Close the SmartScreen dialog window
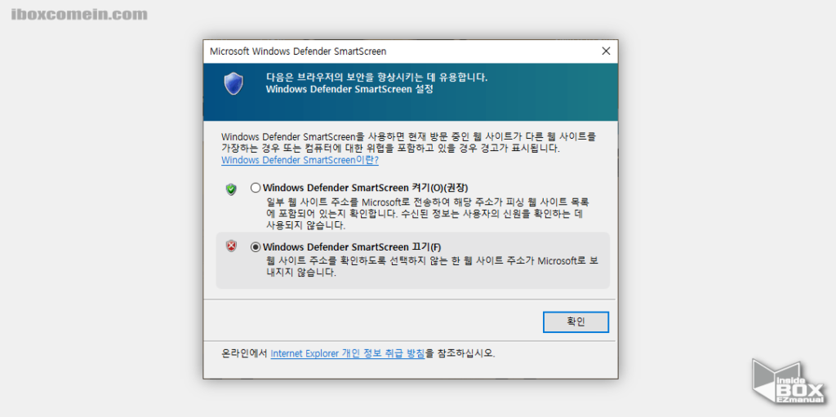The height and width of the screenshot is (417, 836). 606,51
